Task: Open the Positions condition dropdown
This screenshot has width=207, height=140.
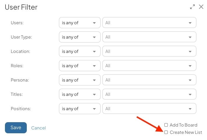Action: [79, 109]
